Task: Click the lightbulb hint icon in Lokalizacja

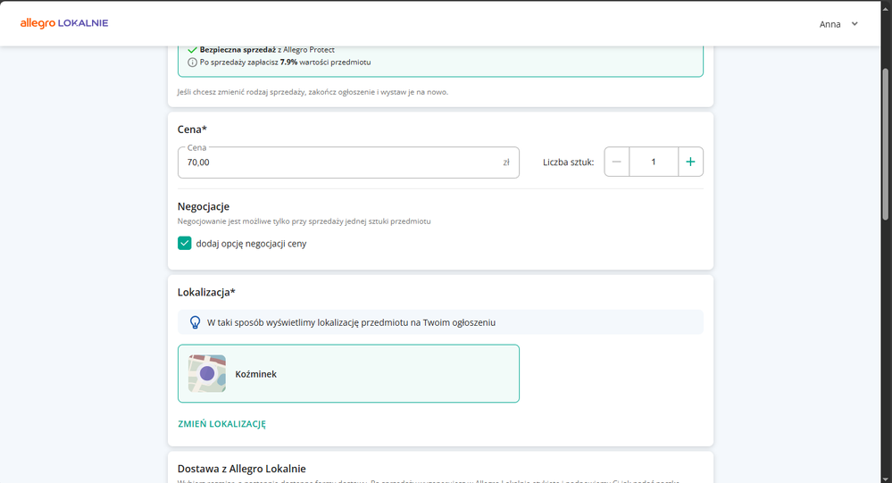Action: pos(196,322)
